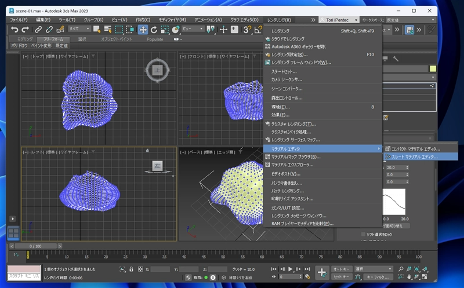464x288 pixels.
Task: Click the Go to End playback button
Action: click(x=307, y=269)
